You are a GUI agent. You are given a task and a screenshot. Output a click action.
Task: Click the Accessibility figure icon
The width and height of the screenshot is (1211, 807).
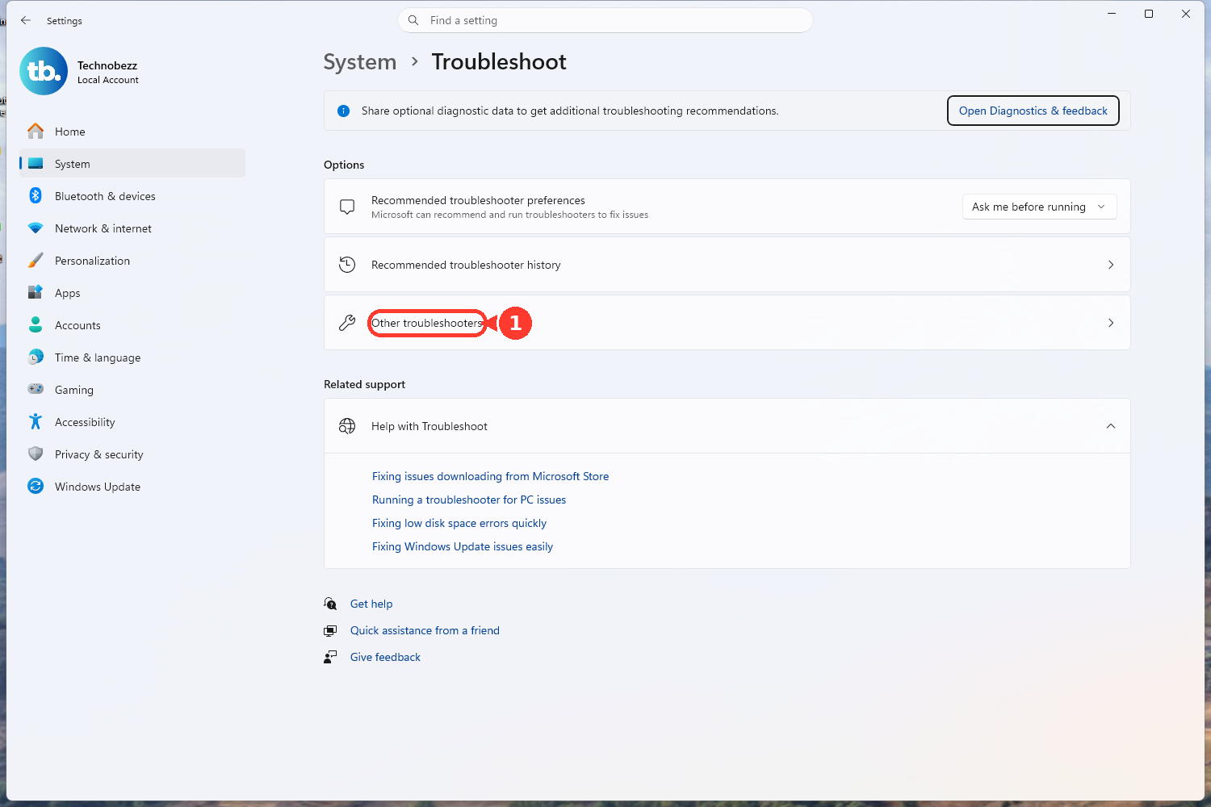point(36,421)
